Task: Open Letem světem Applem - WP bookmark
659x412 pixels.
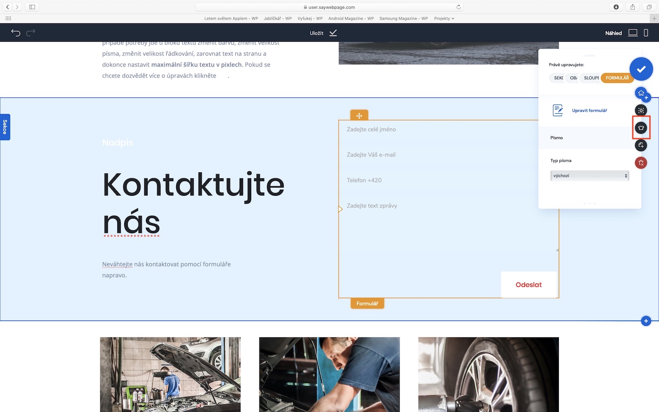Action: [x=231, y=18]
